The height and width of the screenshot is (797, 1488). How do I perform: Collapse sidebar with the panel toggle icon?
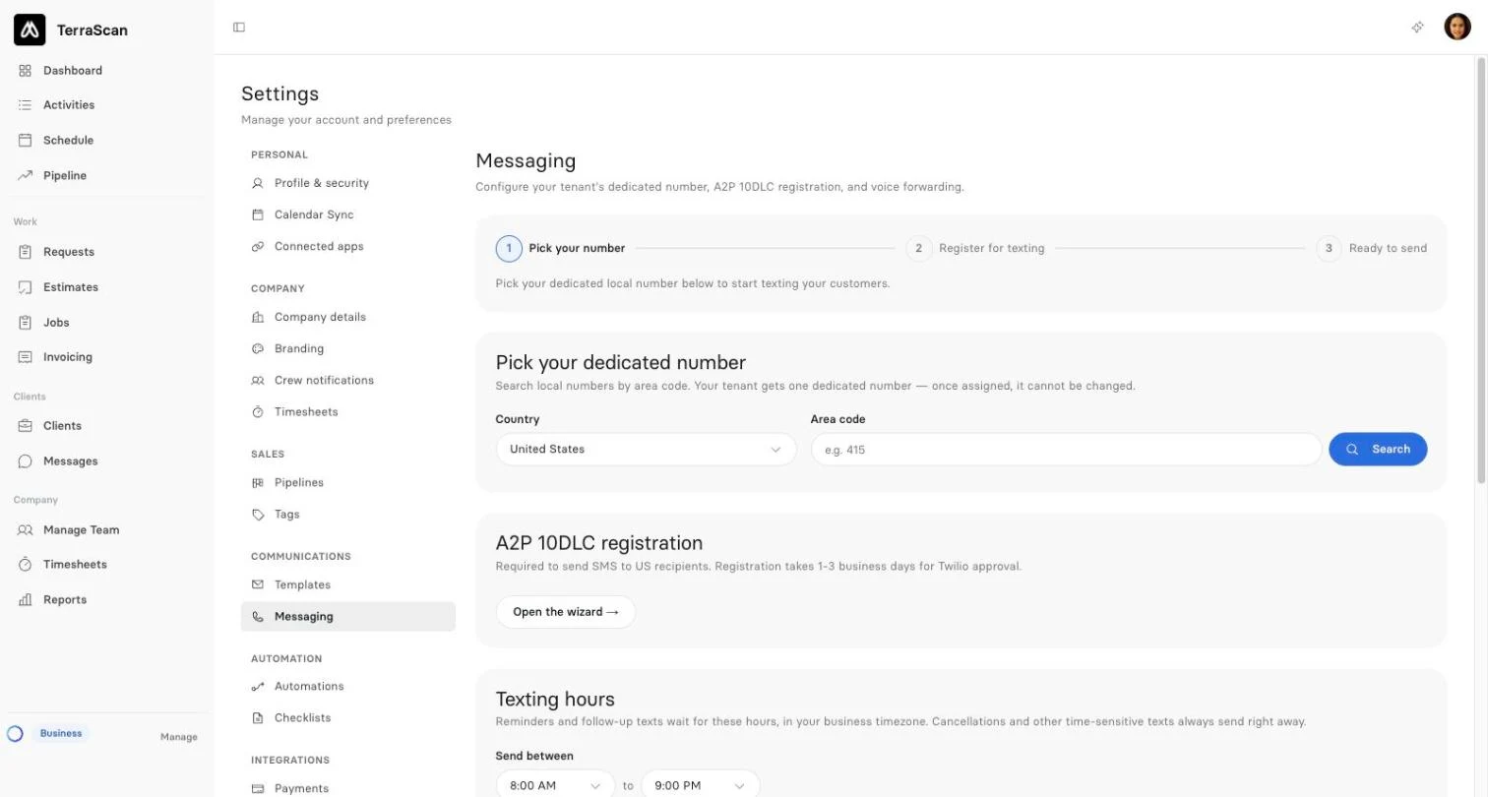coord(239,28)
